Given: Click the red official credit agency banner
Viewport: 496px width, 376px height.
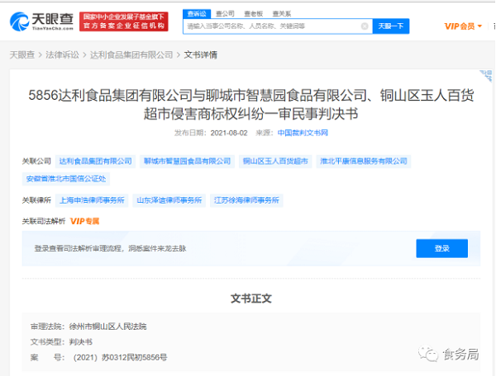Looking at the screenshot, I should [x=124, y=21].
